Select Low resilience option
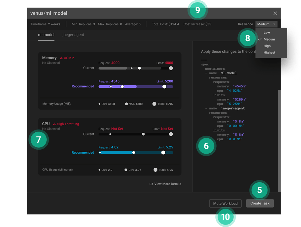The image size is (301, 227). tap(267, 33)
